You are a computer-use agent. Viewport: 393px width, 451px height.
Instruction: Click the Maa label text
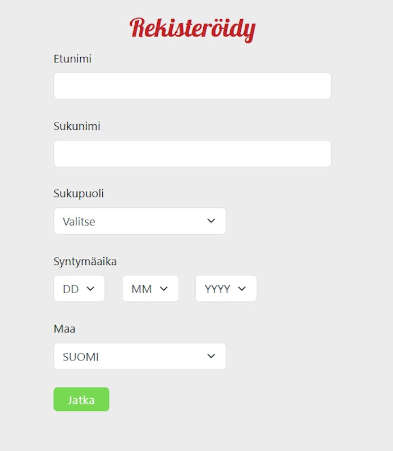pos(65,329)
